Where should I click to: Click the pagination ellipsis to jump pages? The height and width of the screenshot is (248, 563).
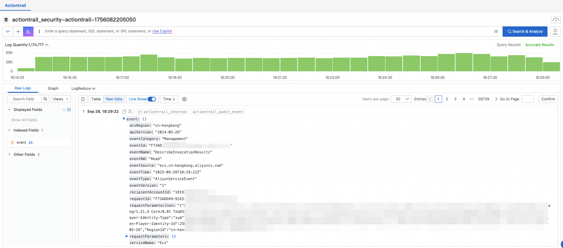[472, 99]
